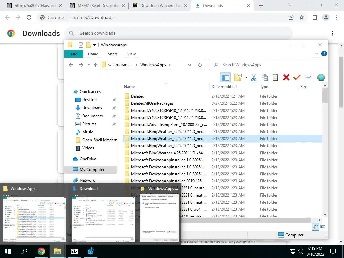Open the Home ribbon tab
Viewport: 344px width, 258px height.
(x=93, y=54)
